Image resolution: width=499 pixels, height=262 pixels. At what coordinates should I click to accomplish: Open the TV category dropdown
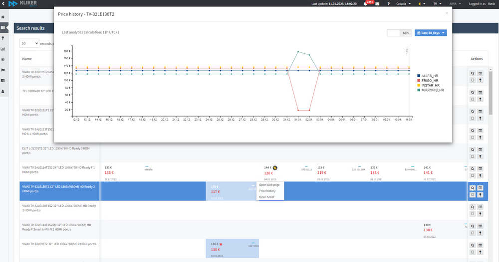point(437,4)
